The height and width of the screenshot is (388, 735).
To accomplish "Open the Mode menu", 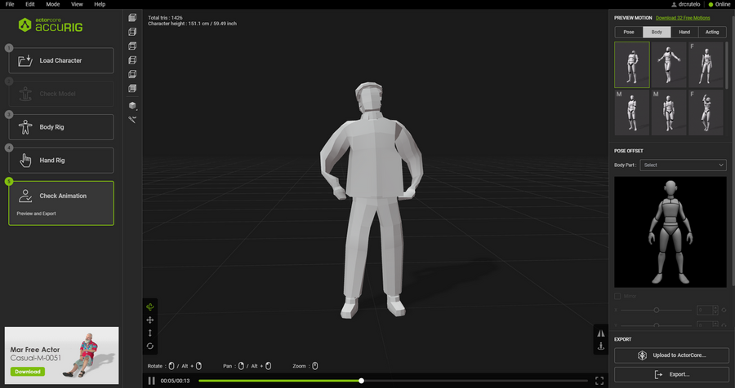I will coord(52,4).
